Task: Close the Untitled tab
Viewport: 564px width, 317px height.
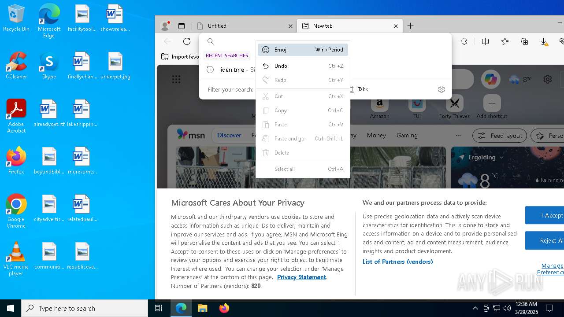Action: coord(290,26)
